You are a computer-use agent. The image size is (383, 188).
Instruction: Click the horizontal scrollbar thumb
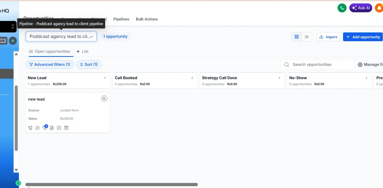pos(111,184)
